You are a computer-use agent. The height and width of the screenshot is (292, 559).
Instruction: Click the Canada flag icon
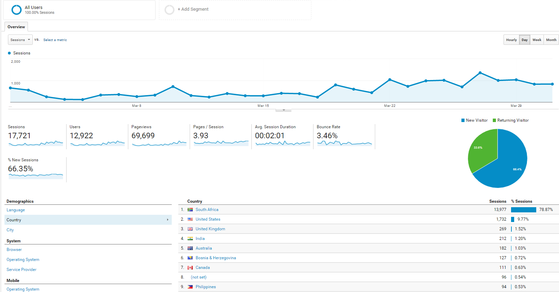click(190, 268)
